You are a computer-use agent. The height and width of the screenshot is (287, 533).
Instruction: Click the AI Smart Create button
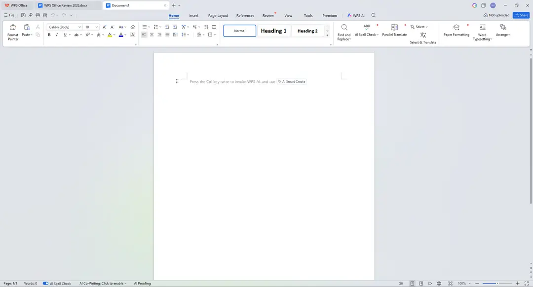(292, 81)
